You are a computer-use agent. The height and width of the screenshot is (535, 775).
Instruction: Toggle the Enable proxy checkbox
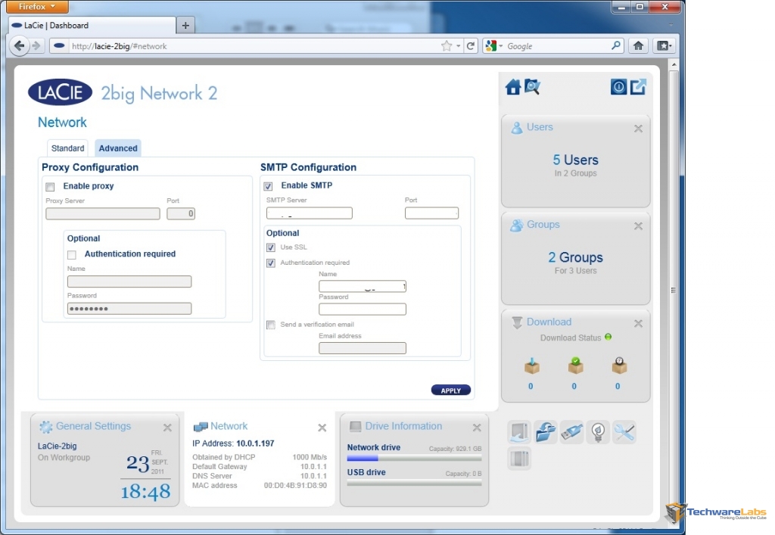click(x=50, y=187)
